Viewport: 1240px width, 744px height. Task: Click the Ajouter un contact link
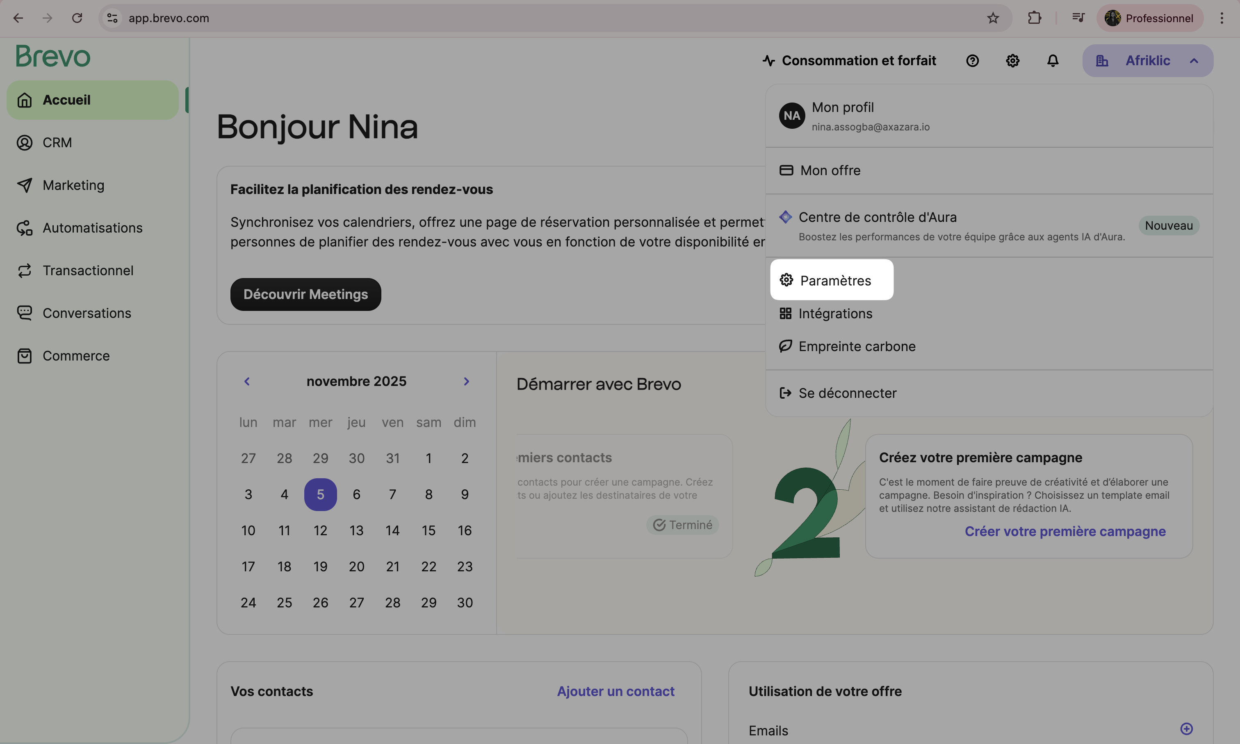tap(615, 692)
